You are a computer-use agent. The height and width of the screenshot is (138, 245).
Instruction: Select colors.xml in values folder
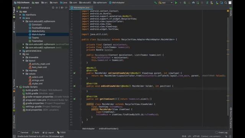point(37,77)
